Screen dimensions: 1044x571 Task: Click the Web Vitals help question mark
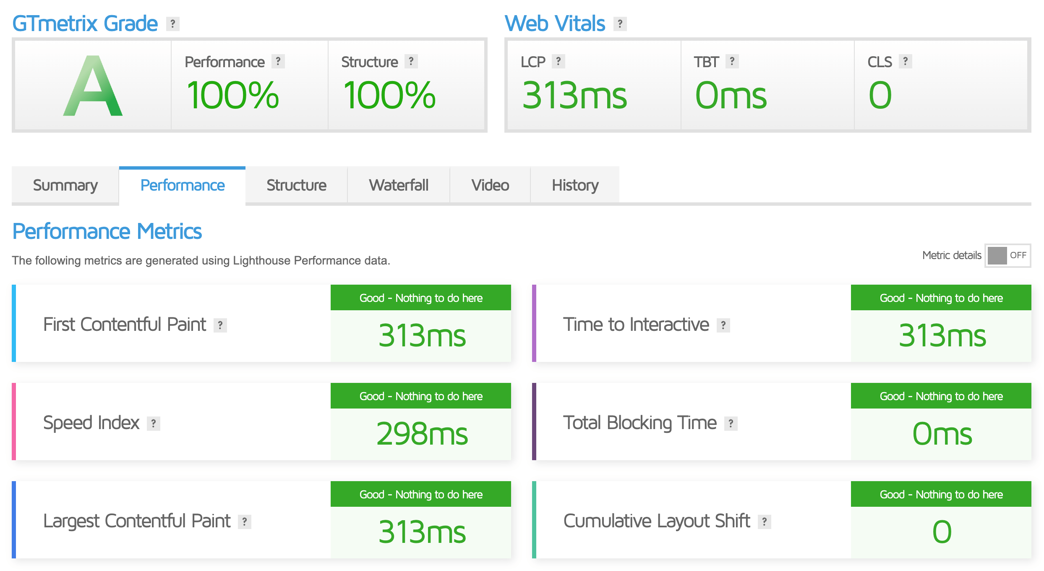[x=620, y=24]
